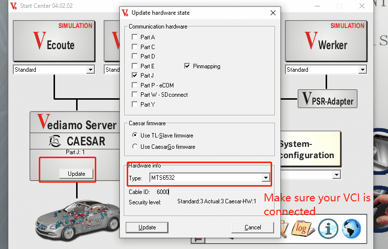The image size is (388, 249).
Task: Click the 'Part J: 1' label
Action: click(75, 152)
